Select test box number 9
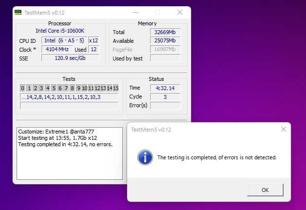Viewport: 306px width, 210px height. 78,88
